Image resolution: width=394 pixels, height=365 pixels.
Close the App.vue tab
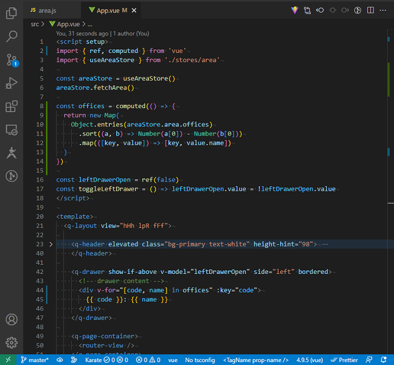coord(134,11)
